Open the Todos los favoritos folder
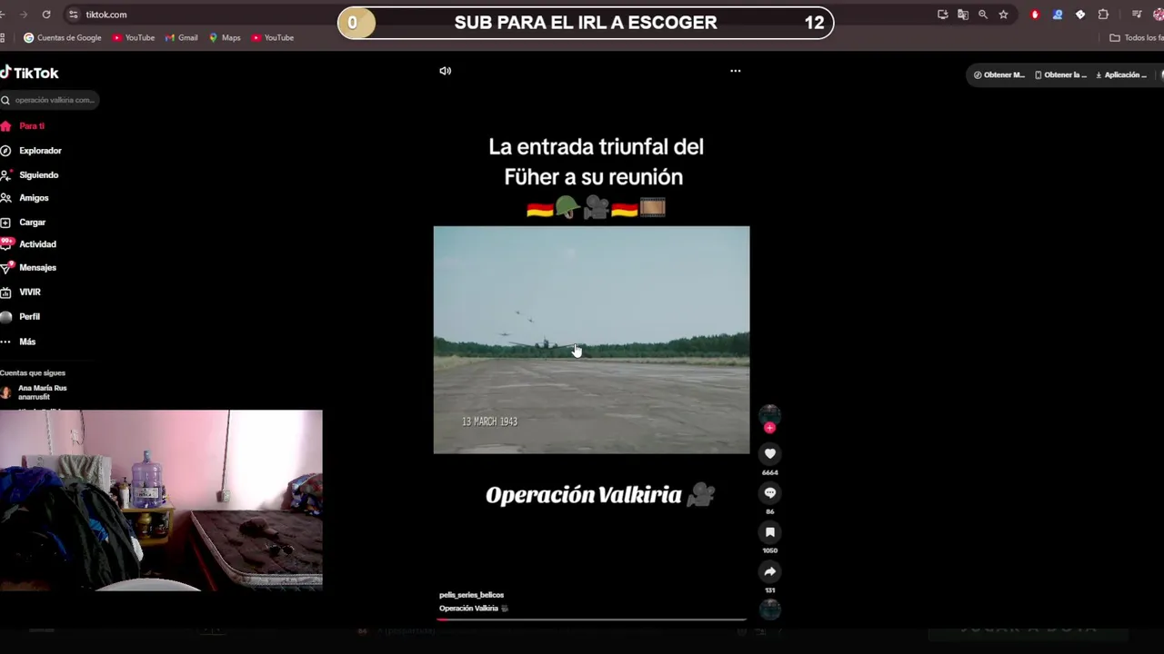Viewport: 1164px width, 654px height. [x=1137, y=38]
